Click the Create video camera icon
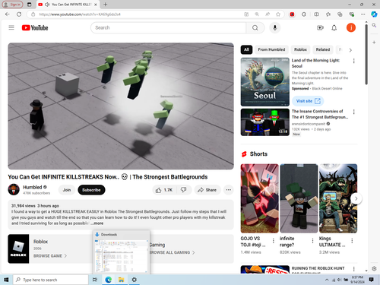 coord(320,28)
